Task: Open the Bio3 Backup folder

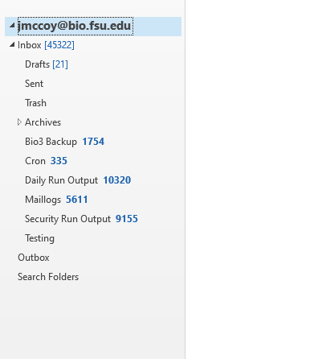Action: [x=64, y=142]
